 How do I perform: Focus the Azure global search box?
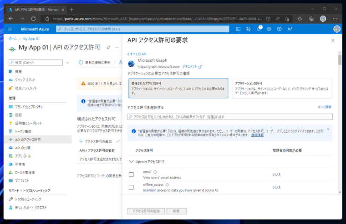pos(142,29)
